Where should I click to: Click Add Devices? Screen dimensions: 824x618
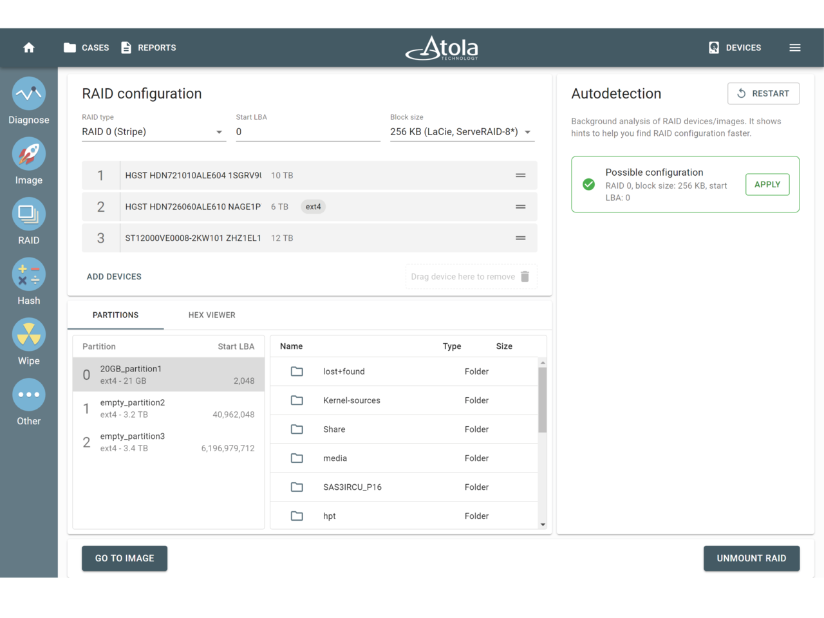114,277
